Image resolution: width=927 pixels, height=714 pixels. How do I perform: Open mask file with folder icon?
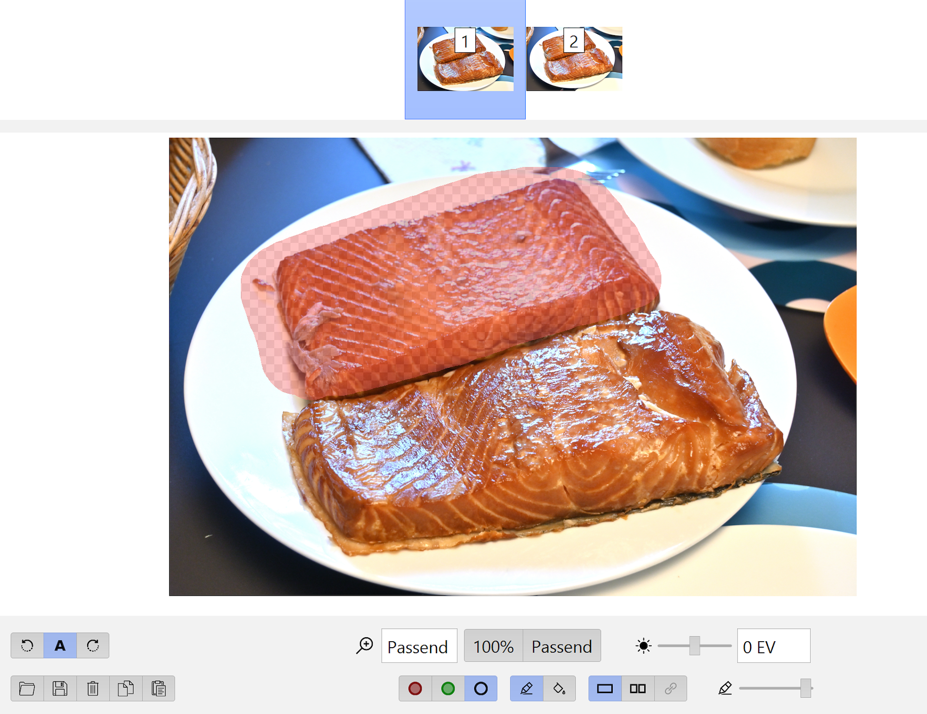click(x=27, y=688)
